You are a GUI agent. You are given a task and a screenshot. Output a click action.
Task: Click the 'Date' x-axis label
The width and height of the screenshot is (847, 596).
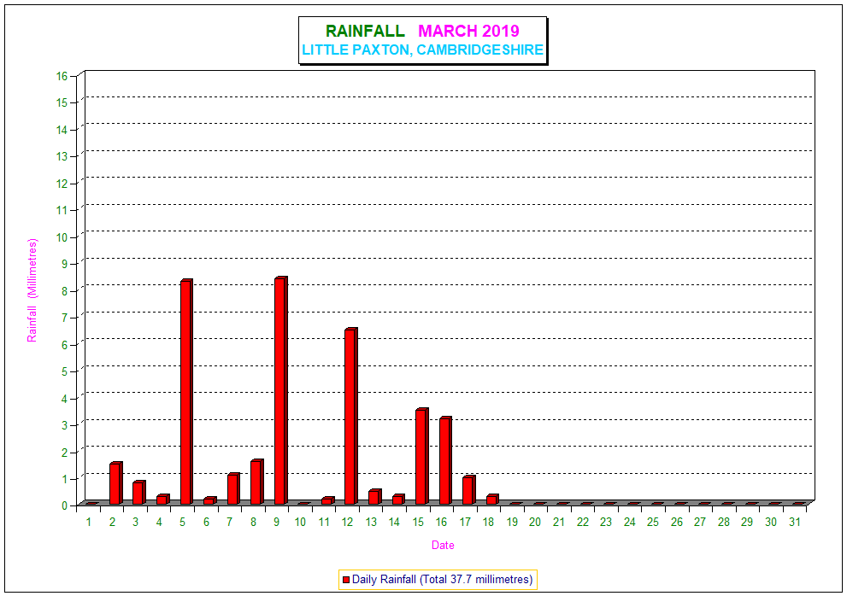coord(443,546)
